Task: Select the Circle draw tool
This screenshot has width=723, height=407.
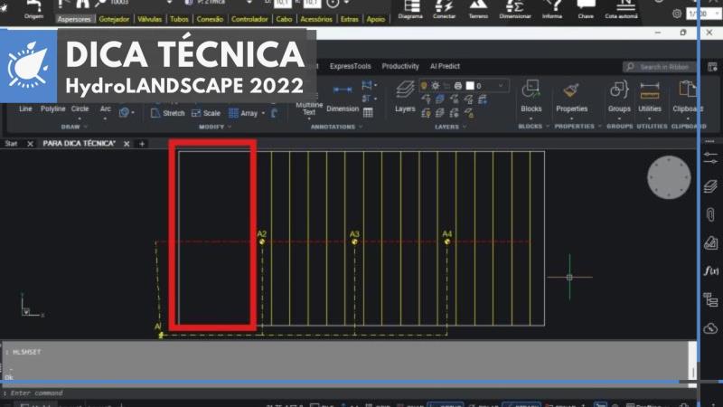Action: 80,109
